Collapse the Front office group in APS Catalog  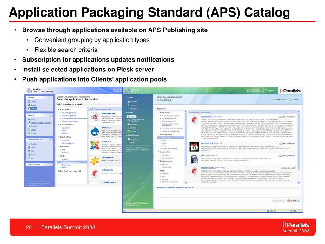click(159, 152)
